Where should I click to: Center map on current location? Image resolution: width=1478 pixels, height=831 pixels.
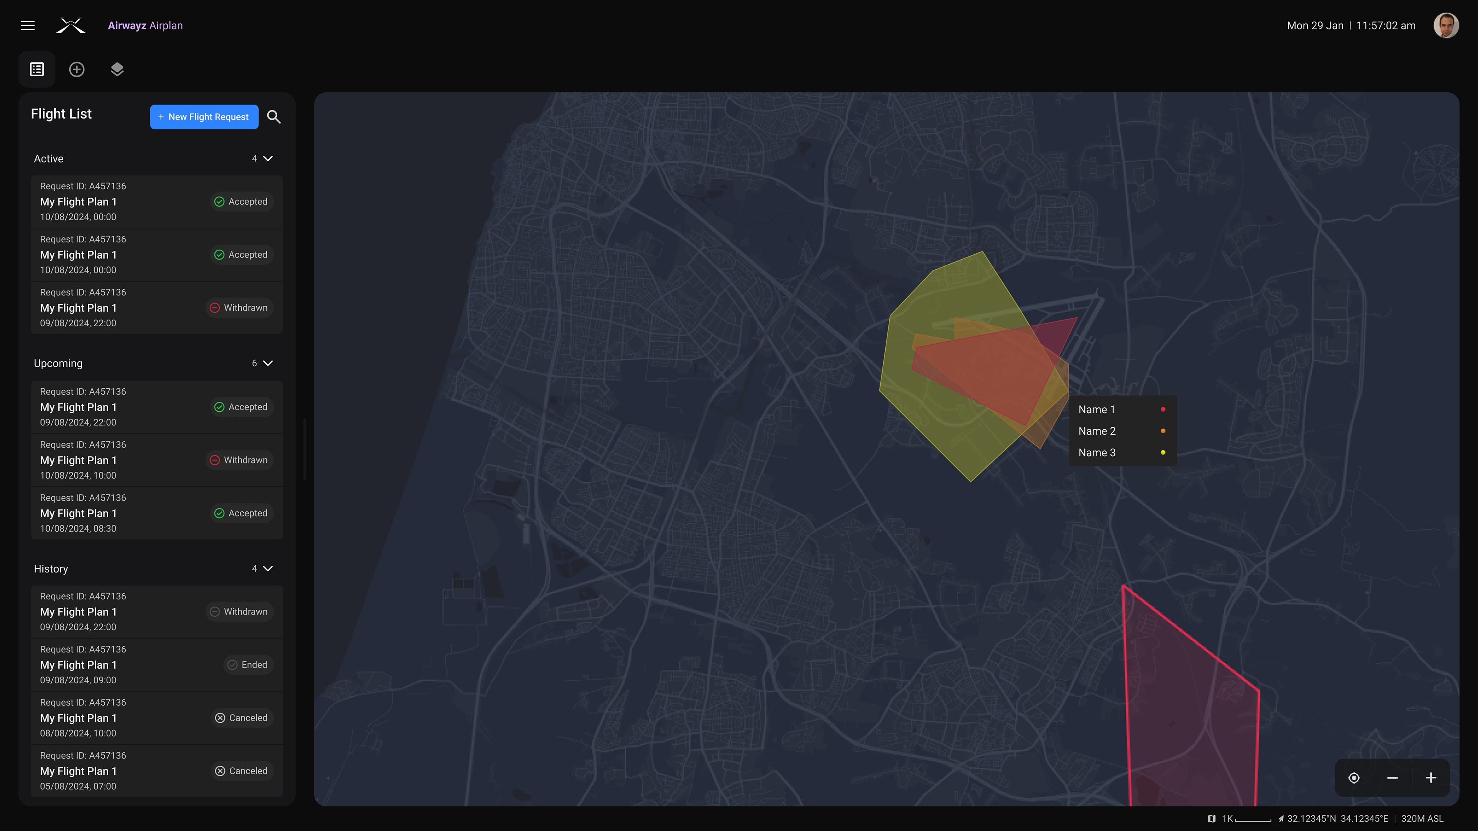pos(1354,778)
